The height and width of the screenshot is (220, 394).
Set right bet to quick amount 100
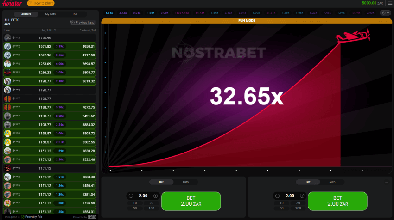298,208
